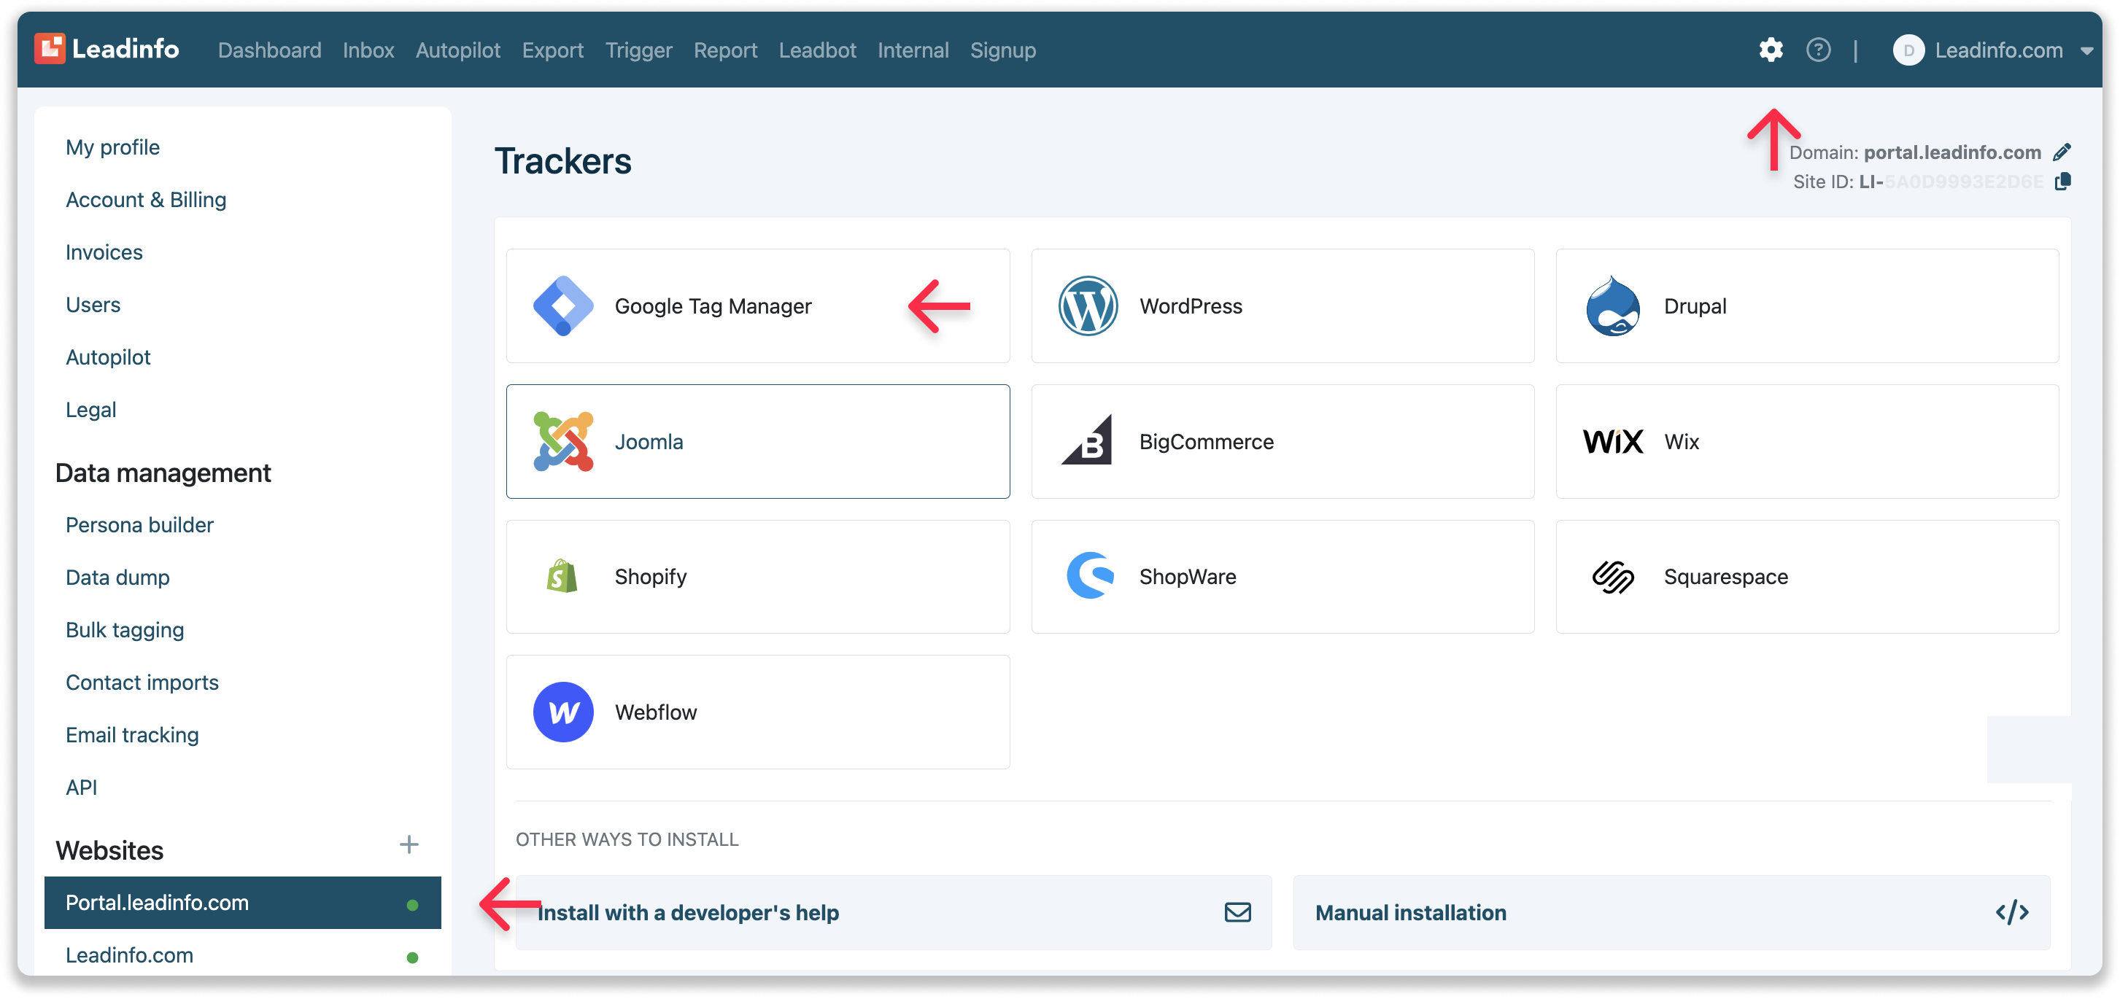Click the Leadinfo logo
The width and height of the screenshot is (2120, 999).
point(107,50)
